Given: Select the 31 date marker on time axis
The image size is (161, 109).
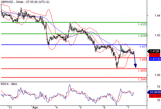Looking at the screenshot, I should 10,107.
